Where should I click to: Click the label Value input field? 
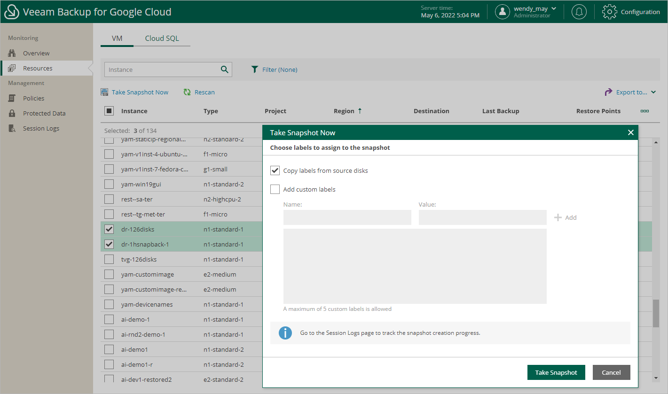[x=482, y=217]
